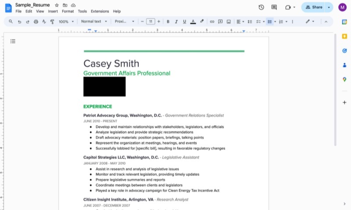Click the Print icon in toolbar

click(x=36, y=21)
